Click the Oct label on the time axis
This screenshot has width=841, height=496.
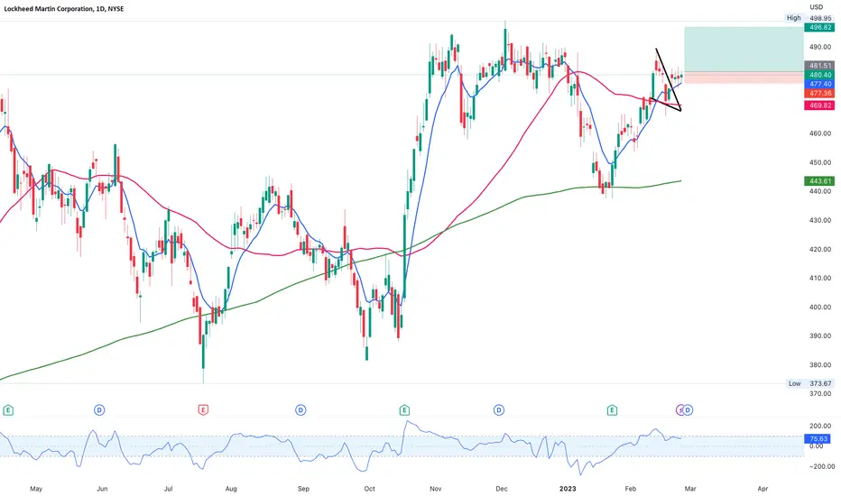[370, 489]
